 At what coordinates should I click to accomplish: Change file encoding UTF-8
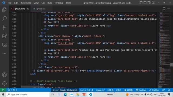pos(110,90)
